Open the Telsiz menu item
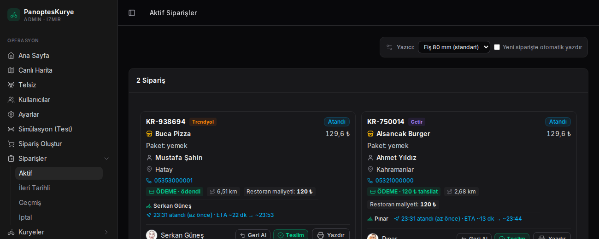599x239 pixels. [59, 85]
